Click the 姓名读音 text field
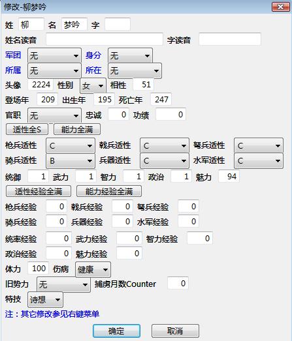Screen dimensions: 292x341 105,39
